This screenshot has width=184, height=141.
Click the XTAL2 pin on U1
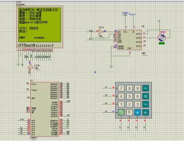[34, 90]
